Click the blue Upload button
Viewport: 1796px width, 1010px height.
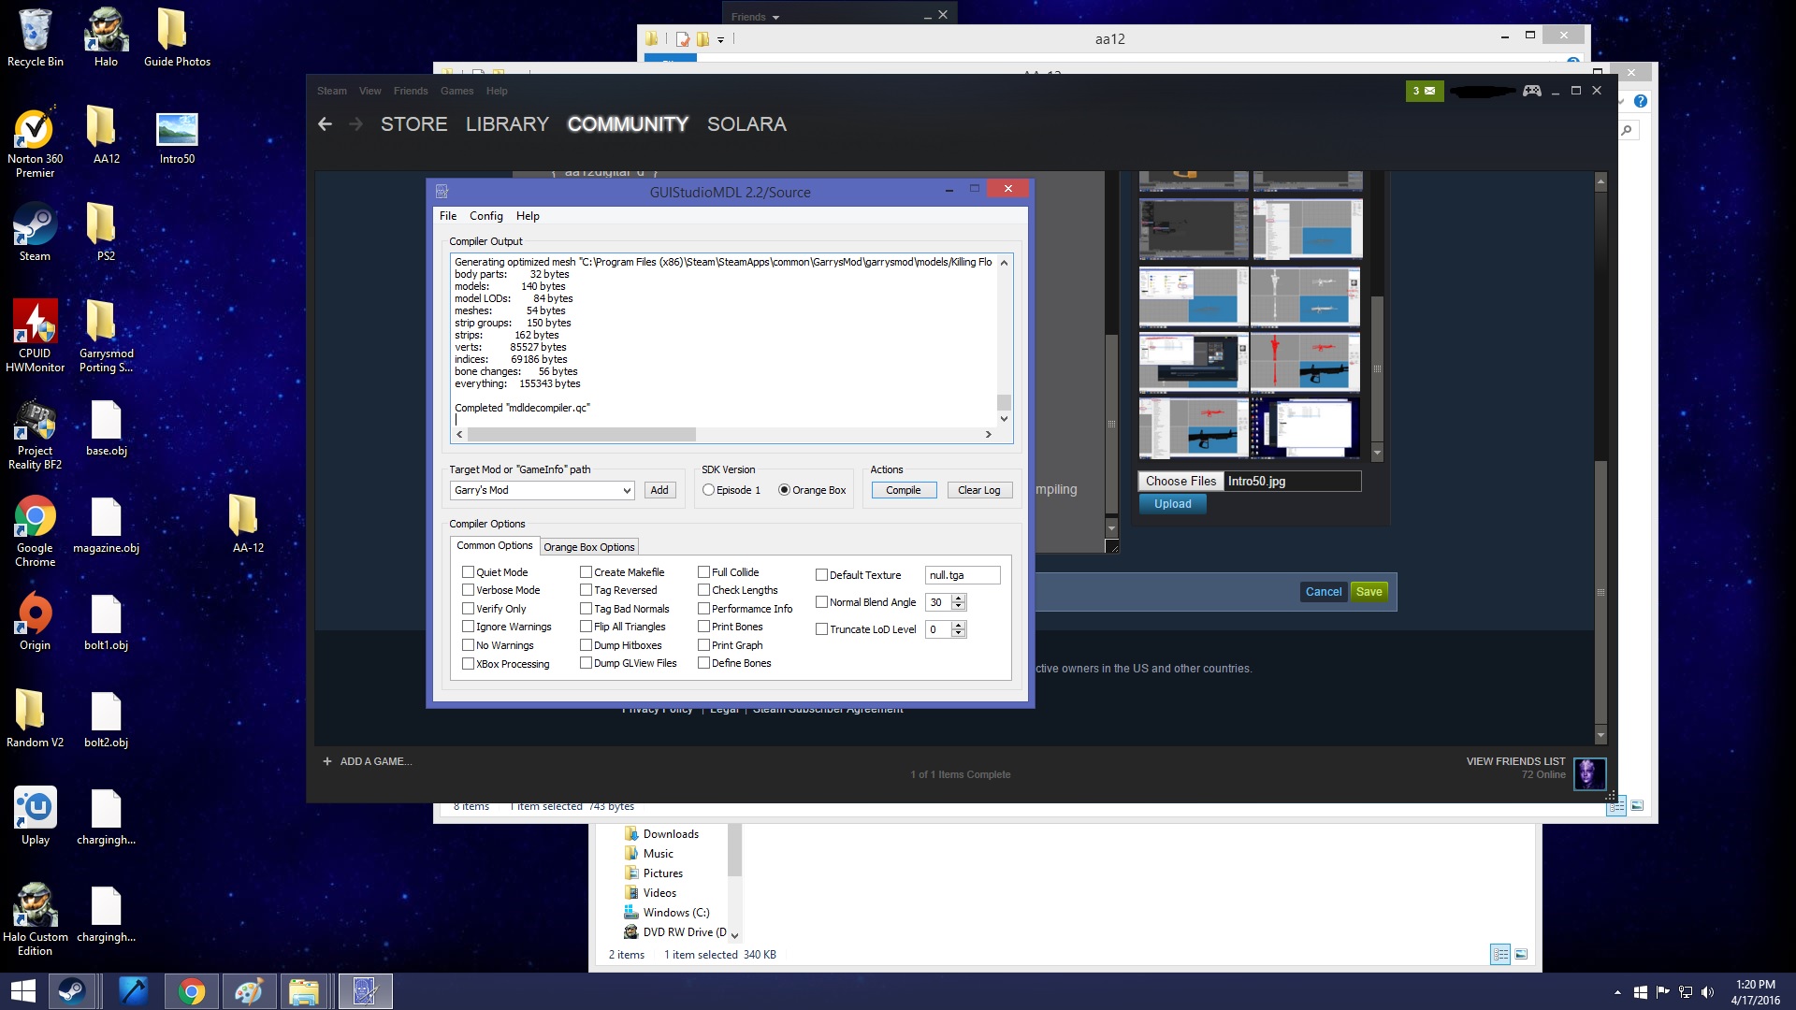[x=1172, y=504]
